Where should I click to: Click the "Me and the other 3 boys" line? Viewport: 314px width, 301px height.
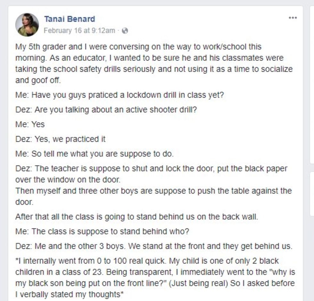[154, 246]
